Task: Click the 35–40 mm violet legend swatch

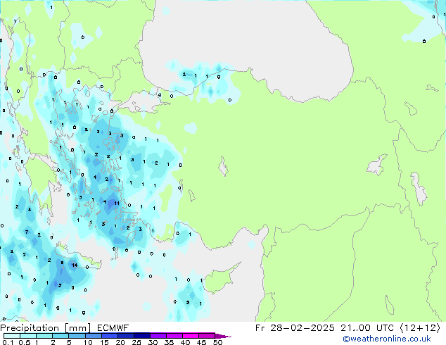Action: coord(174,336)
